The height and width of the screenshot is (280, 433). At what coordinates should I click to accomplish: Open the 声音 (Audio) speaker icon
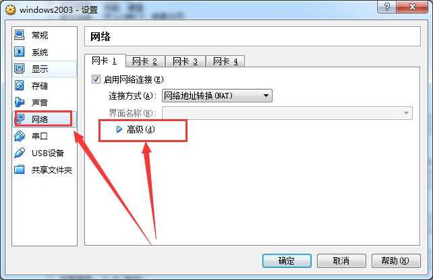coord(20,102)
